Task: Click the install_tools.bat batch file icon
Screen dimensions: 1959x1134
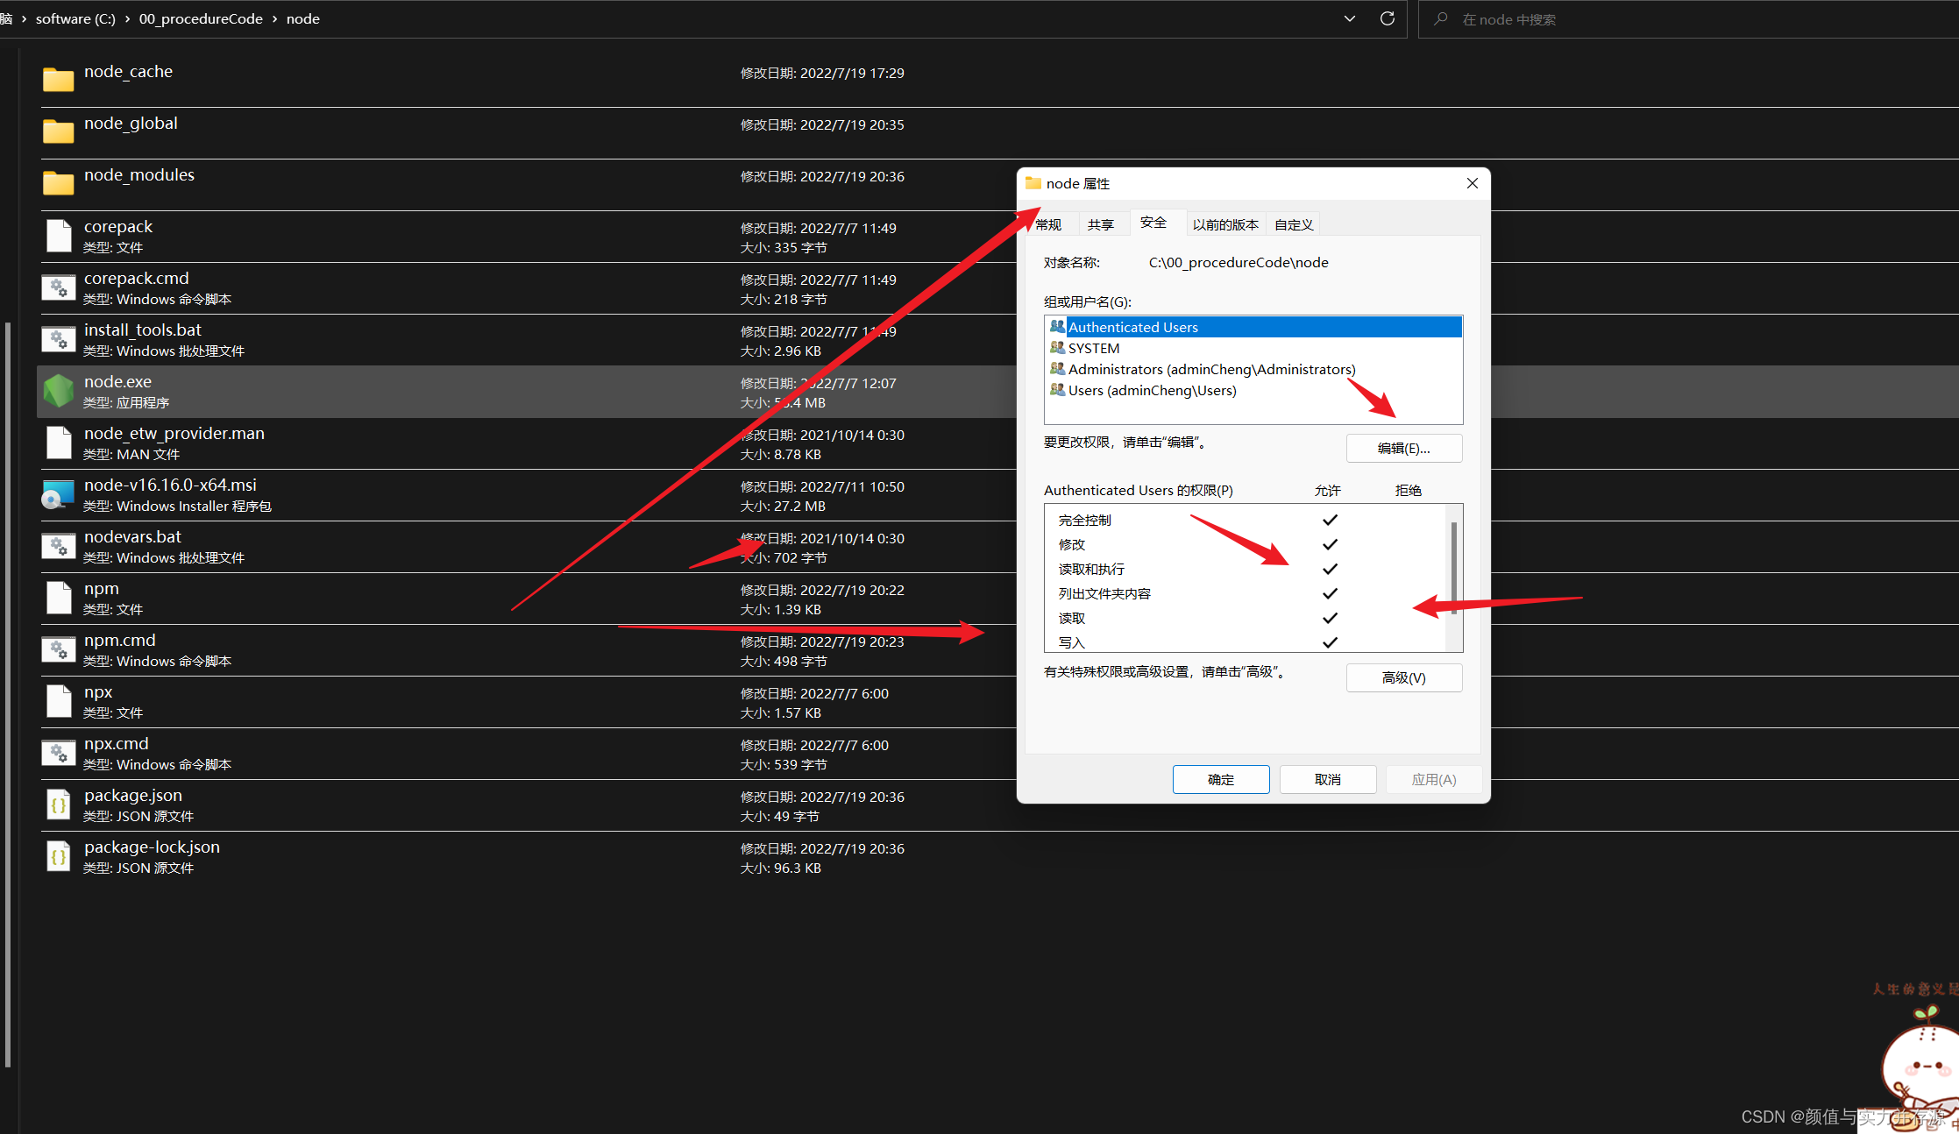Action: coord(58,339)
